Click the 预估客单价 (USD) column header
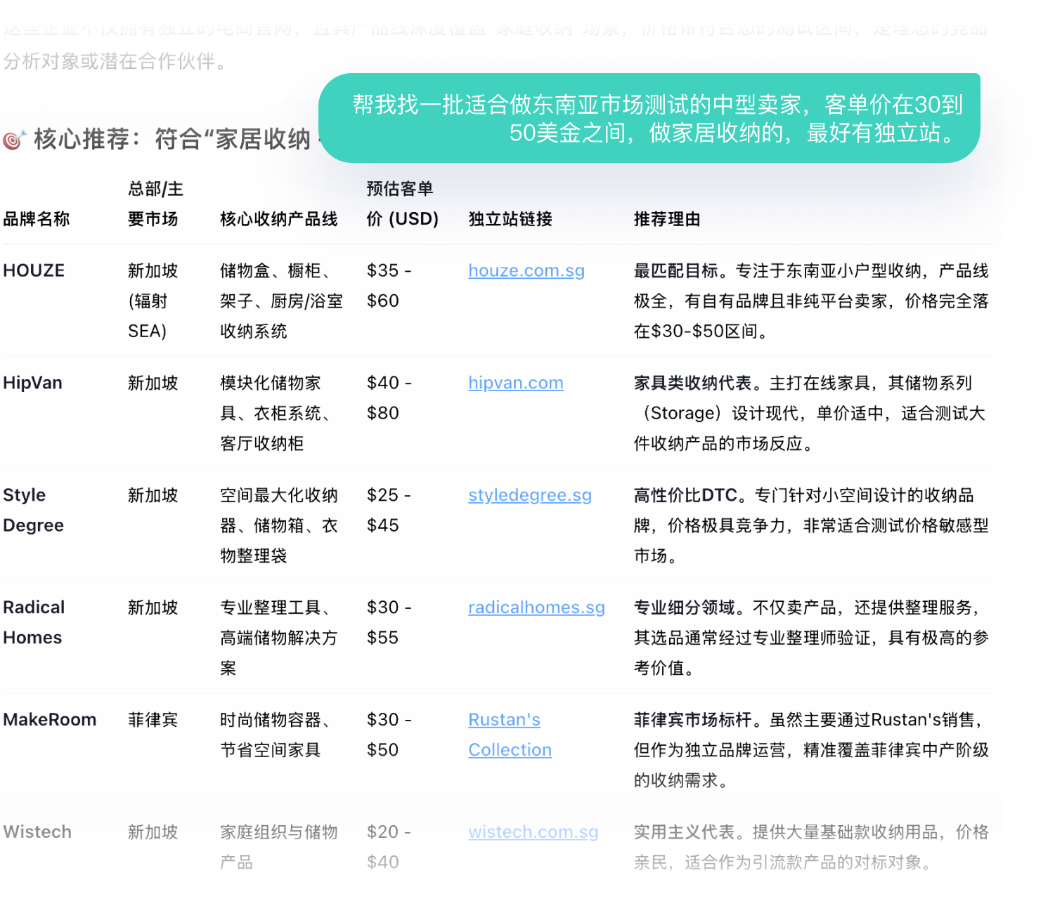Viewport: 1055px width, 920px height. tap(402, 204)
